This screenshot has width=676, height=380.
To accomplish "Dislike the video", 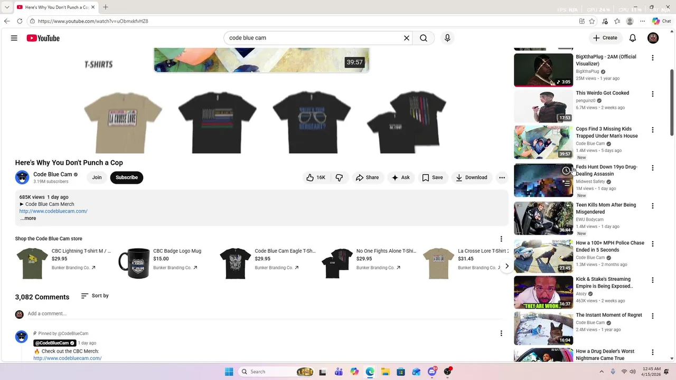I will click(339, 177).
